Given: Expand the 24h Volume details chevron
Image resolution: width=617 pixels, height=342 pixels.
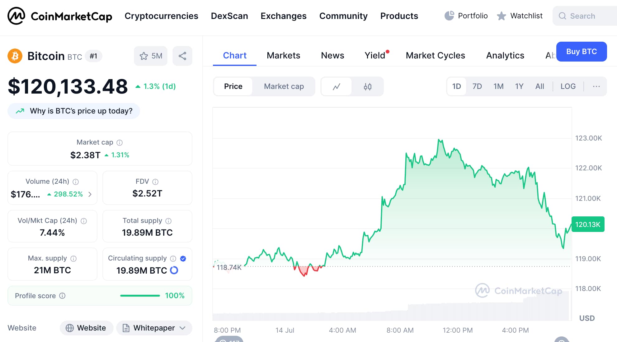Looking at the screenshot, I should pyautogui.click(x=90, y=194).
